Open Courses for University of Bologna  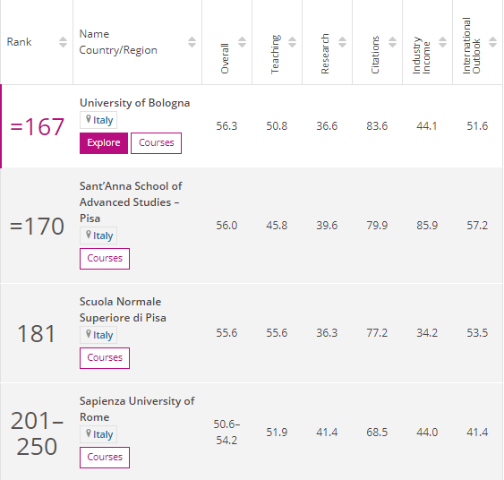(x=157, y=143)
